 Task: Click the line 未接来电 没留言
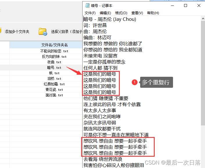click(x=100, y=56)
